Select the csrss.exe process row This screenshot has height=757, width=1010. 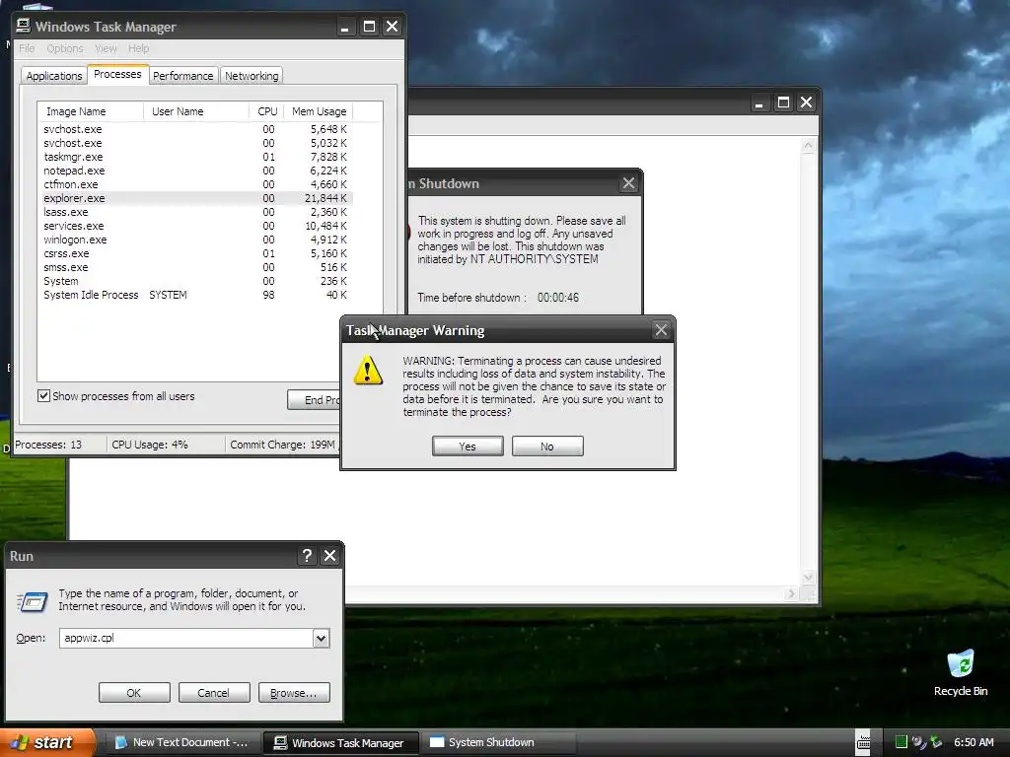pos(195,253)
